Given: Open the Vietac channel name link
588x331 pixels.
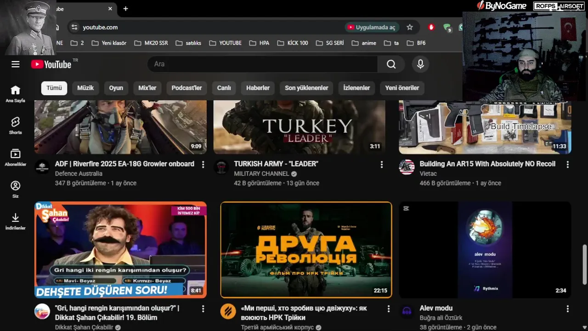Looking at the screenshot, I should click(428, 174).
